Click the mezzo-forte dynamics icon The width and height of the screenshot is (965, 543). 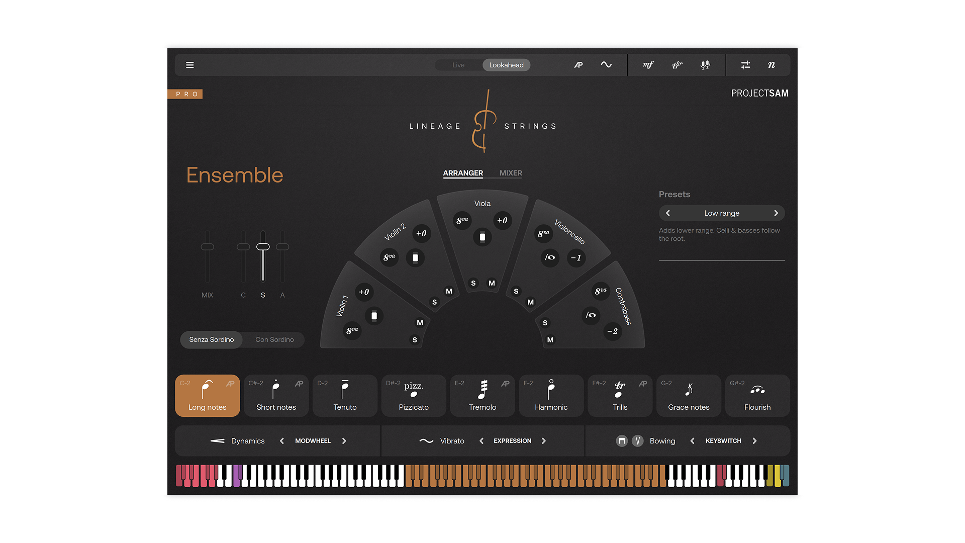tap(648, 65)
